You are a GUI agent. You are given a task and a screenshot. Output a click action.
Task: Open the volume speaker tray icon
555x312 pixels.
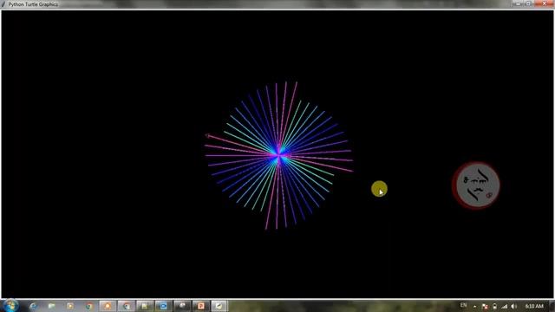tap(514, 306)
